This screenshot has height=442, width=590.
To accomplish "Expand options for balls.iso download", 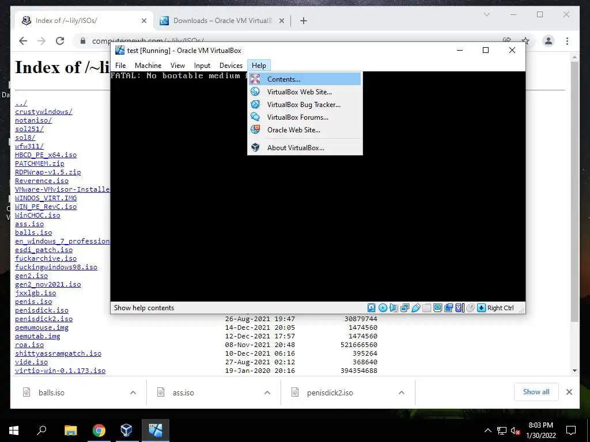I will (x=133, y=393).
